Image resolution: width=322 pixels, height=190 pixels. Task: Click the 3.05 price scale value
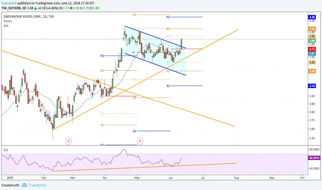[x=312, y=96]
